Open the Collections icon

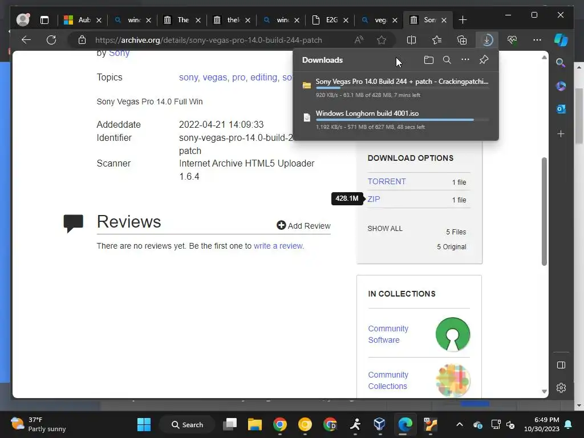(x=462, y=40)
